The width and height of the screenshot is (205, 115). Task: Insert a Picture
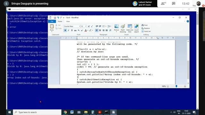116,27
